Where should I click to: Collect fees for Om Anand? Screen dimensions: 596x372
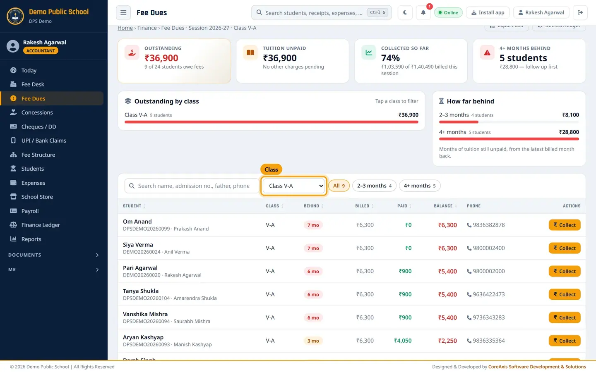tap(565, 225)
